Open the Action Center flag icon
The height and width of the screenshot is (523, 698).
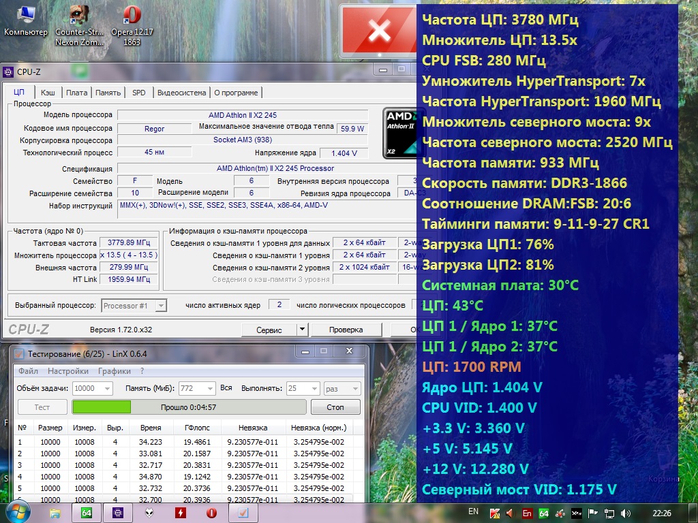click(x=592, y=513)
